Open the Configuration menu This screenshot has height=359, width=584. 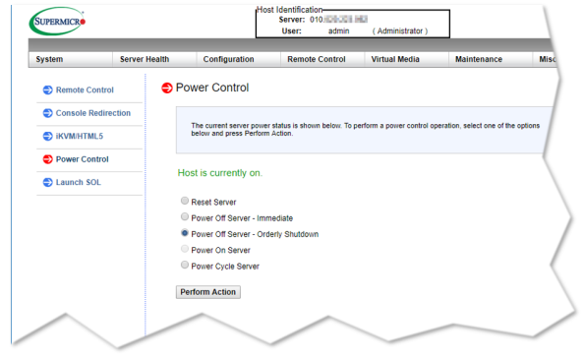click(x=238, y=59)
